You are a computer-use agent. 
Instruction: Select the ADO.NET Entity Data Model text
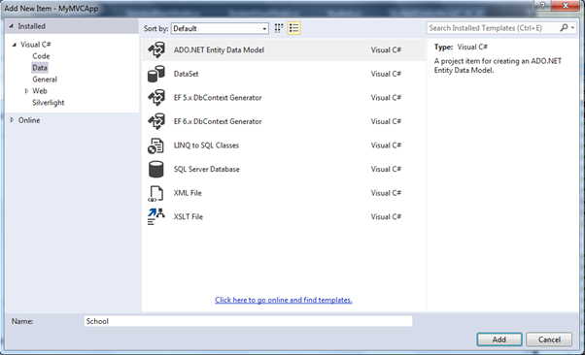tap(219, 49)
